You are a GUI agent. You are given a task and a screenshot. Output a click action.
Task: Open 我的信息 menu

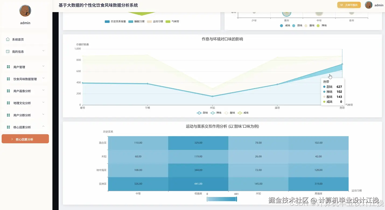tap(25, 52)
